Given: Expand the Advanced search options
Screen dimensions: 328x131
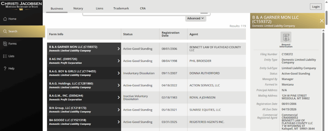Looking at the screenshot, I should tap(195, 19).
